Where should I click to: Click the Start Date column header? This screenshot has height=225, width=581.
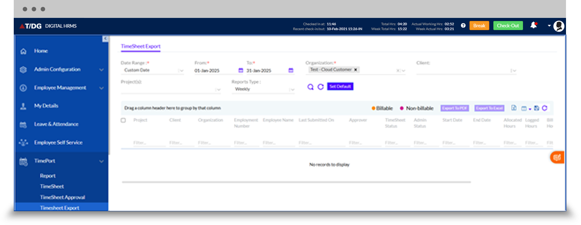tap(452, 120)
